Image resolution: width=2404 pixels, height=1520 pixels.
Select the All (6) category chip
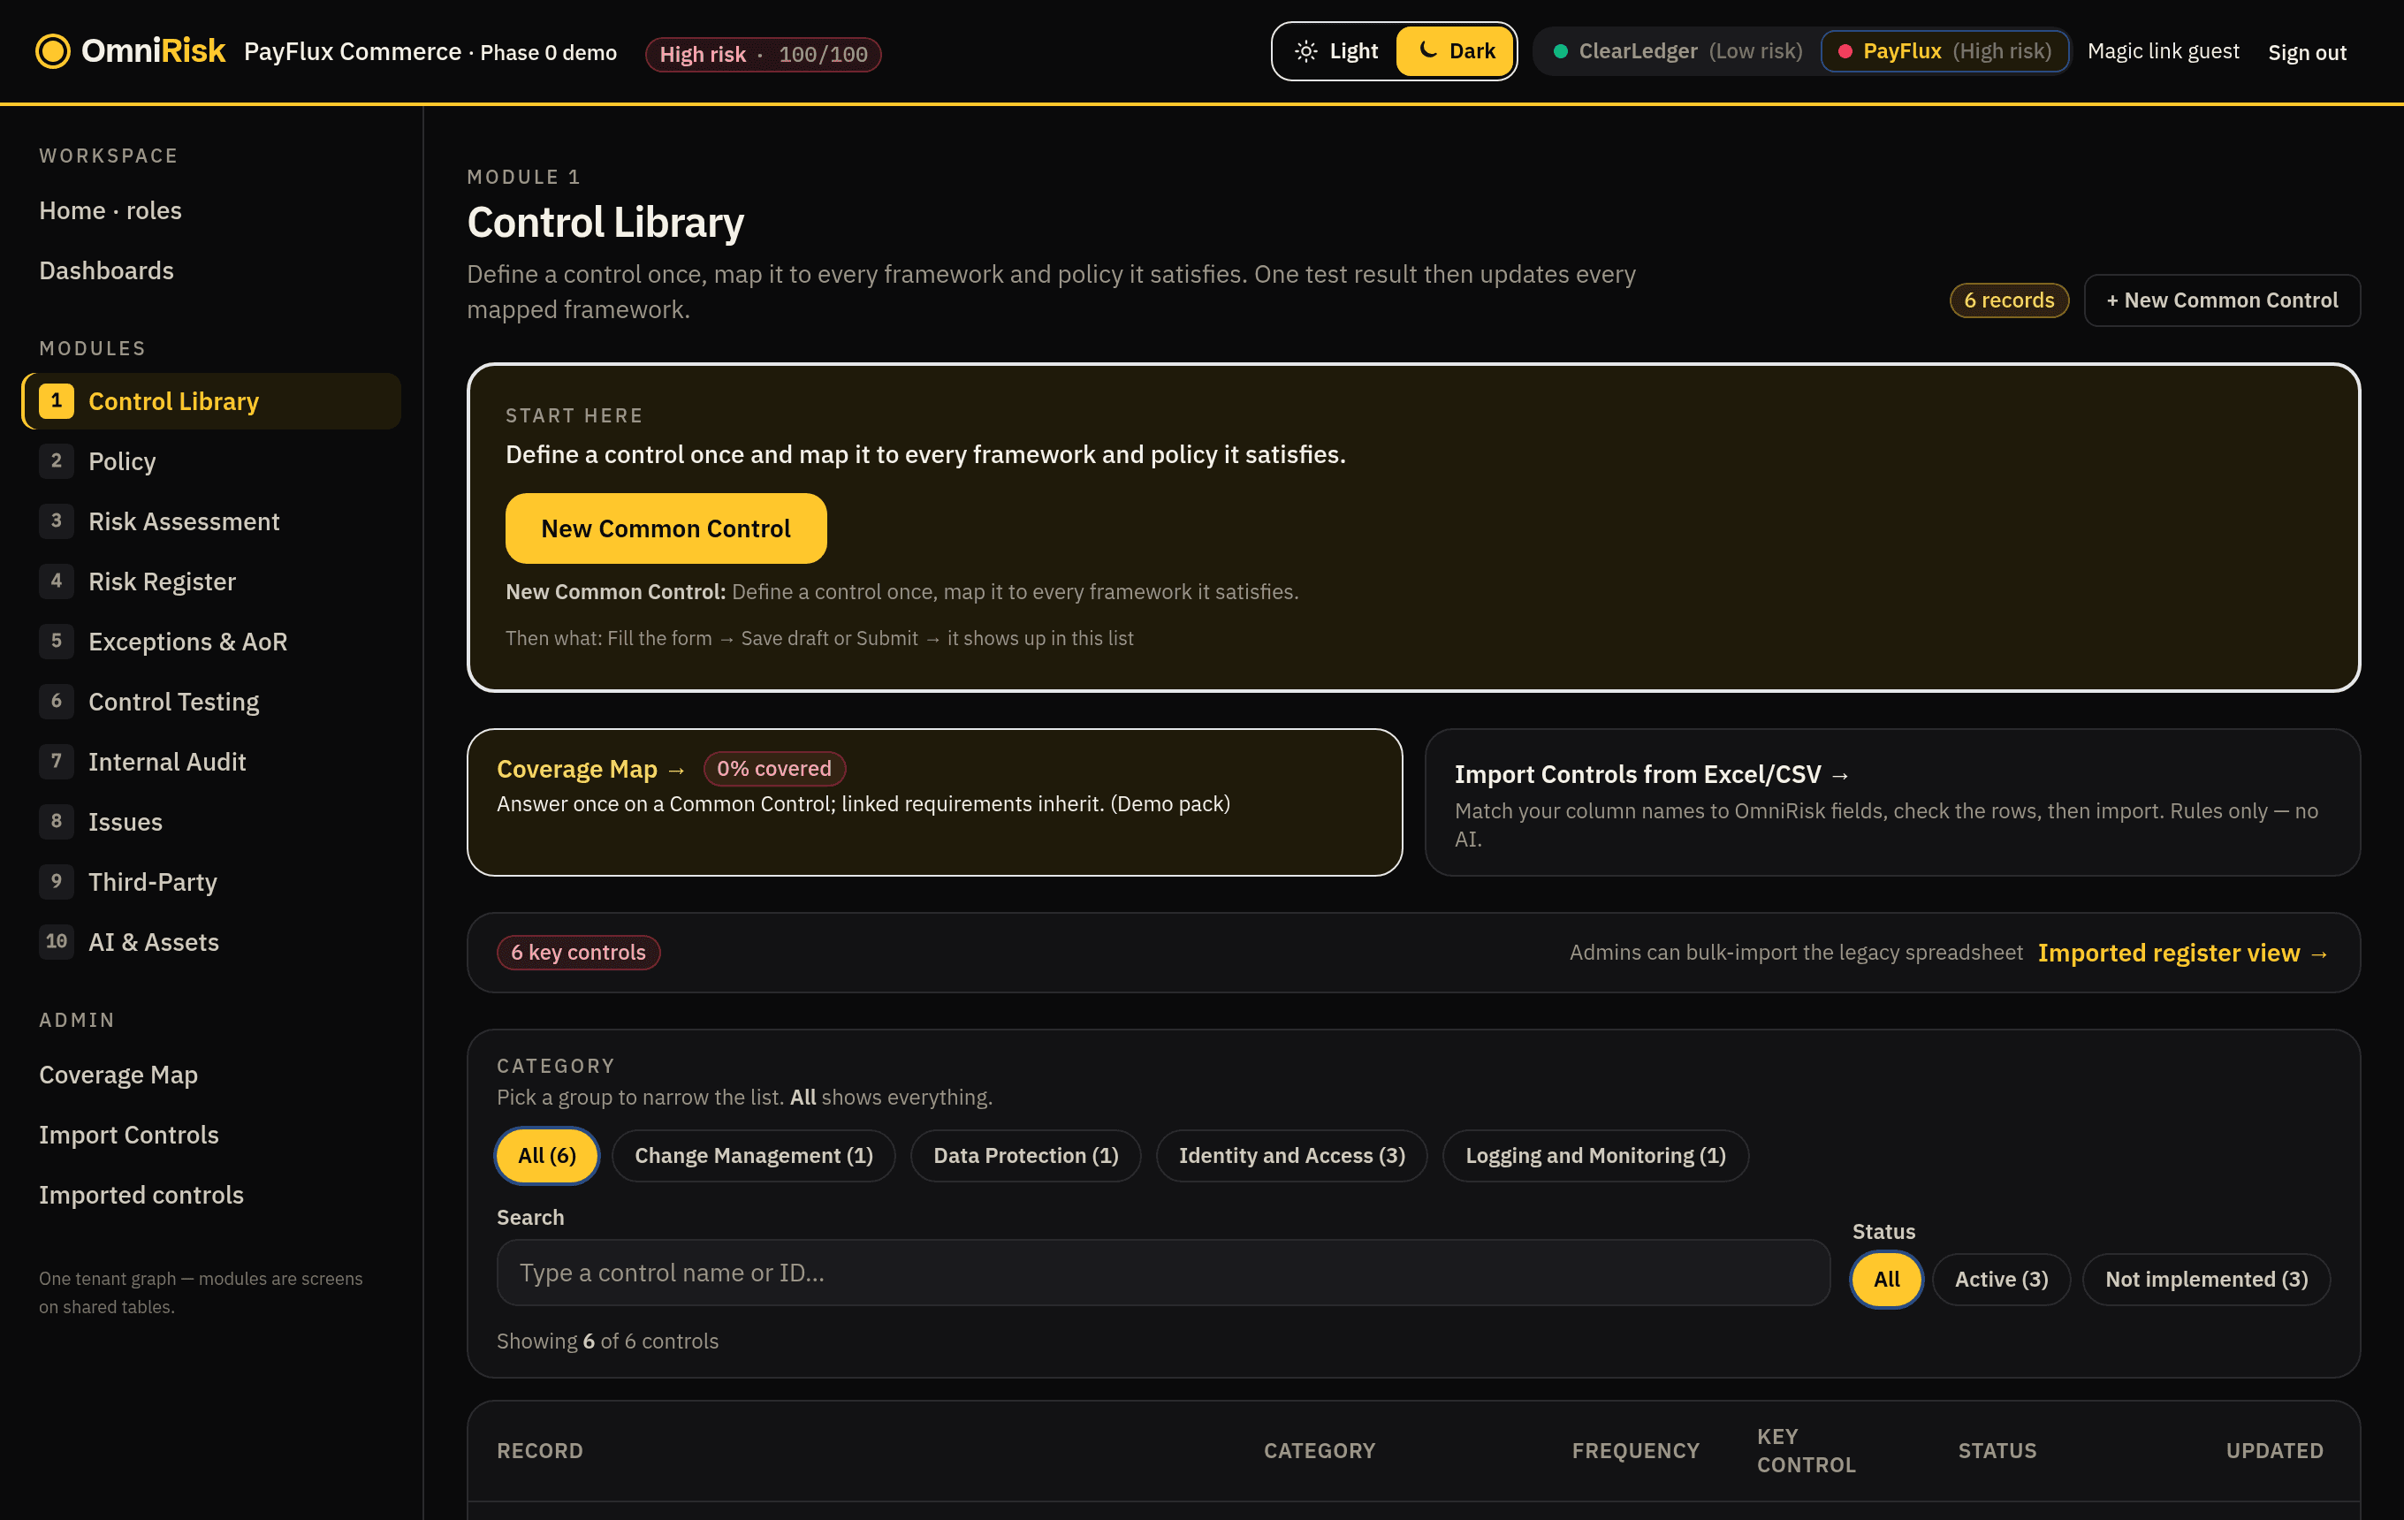[547, 1156]
